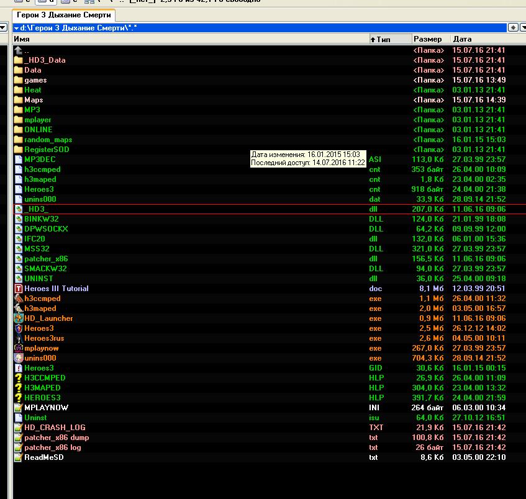526x499 pixels.
Task: Select the DPWSOCKX file name
Action: tap(46, 229)
